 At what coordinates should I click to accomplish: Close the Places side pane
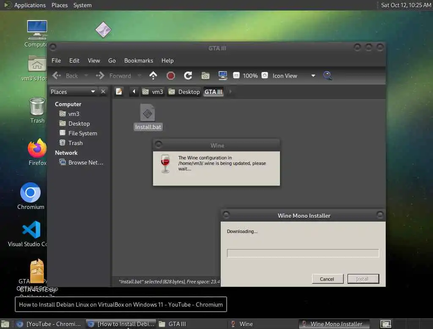click(103, 91)
